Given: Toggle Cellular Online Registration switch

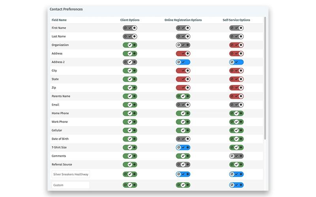Looking at the screenshot, I should pyautogui.click(x=183, y=130).
